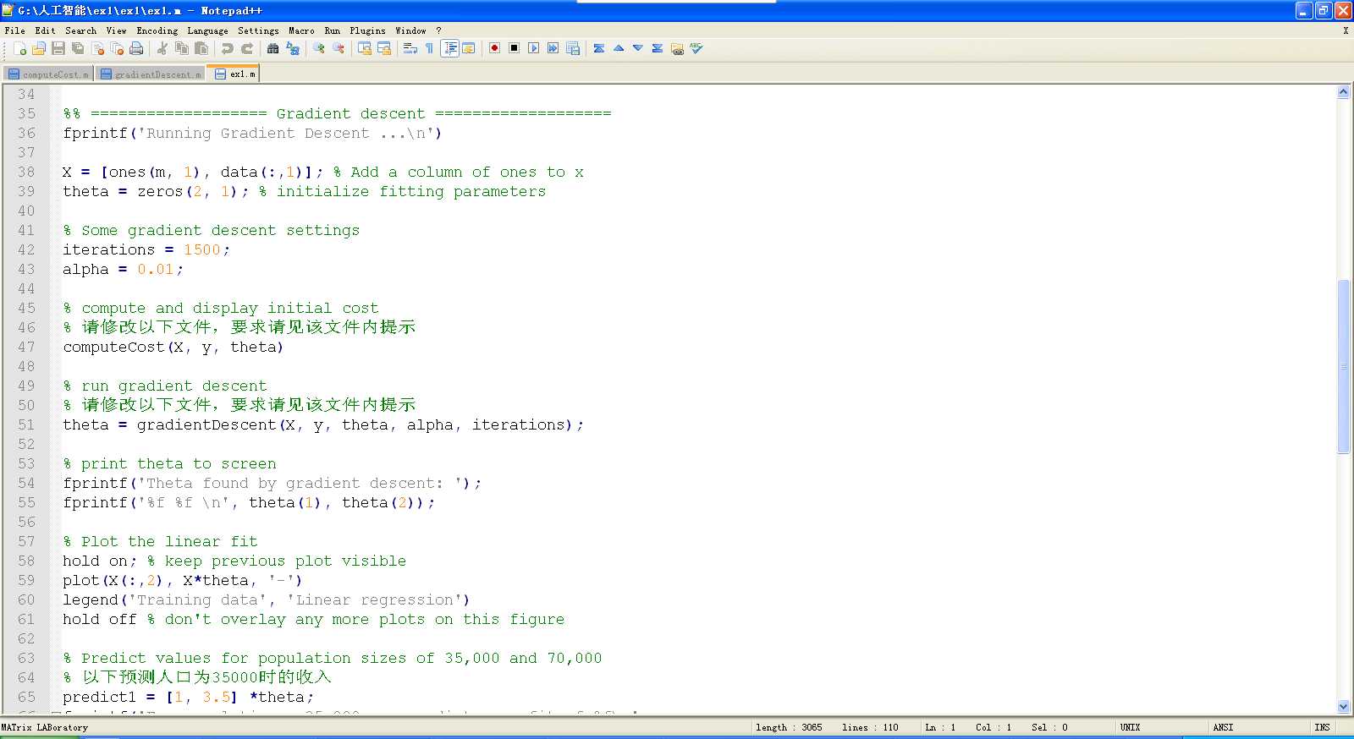Viewport: 1354px width, 739px height.
Task: Click the INS insert mode indicator
Action: pyautogui.click(x=1322, y=727)
